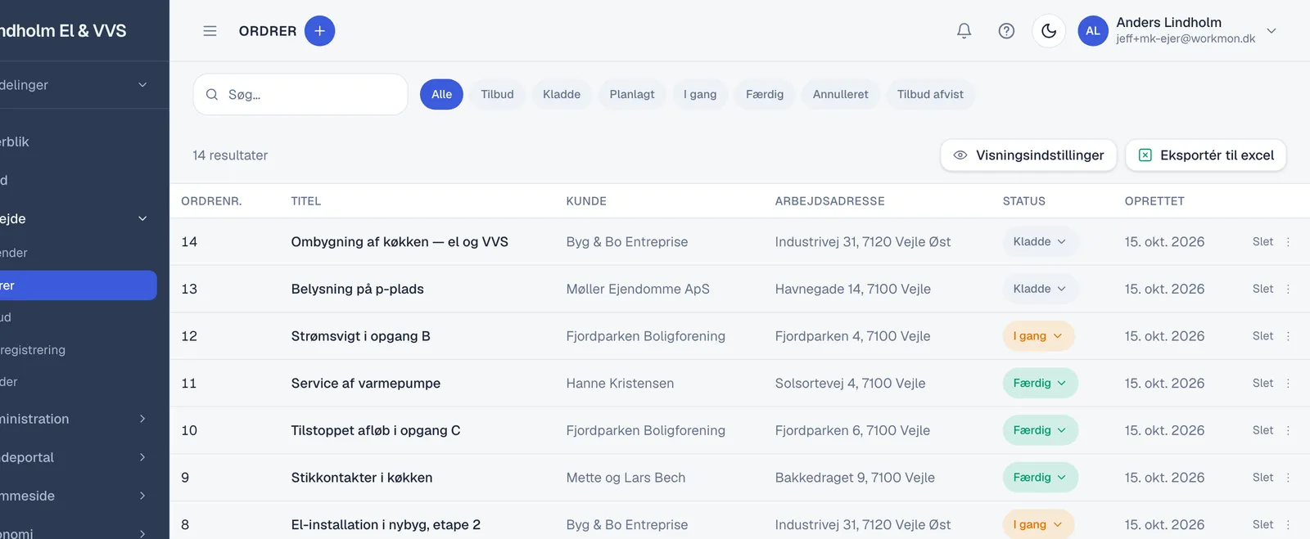The image size is (1310, 539).
Task: Open more options menu for order 11
Action: (x=1288, y=384)
